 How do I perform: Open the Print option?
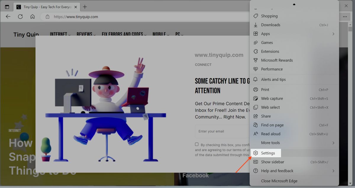pyautogui.click(x=265, y=89)
